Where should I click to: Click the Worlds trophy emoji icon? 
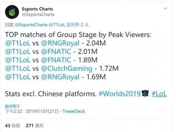coord(145,94)
